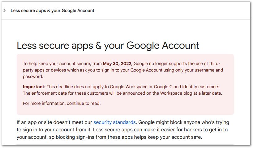Click the bold 'May 30, 2022' date
The height and width of the screenshot is (148, 253).
pyautogui.click(x=117, y=64)
